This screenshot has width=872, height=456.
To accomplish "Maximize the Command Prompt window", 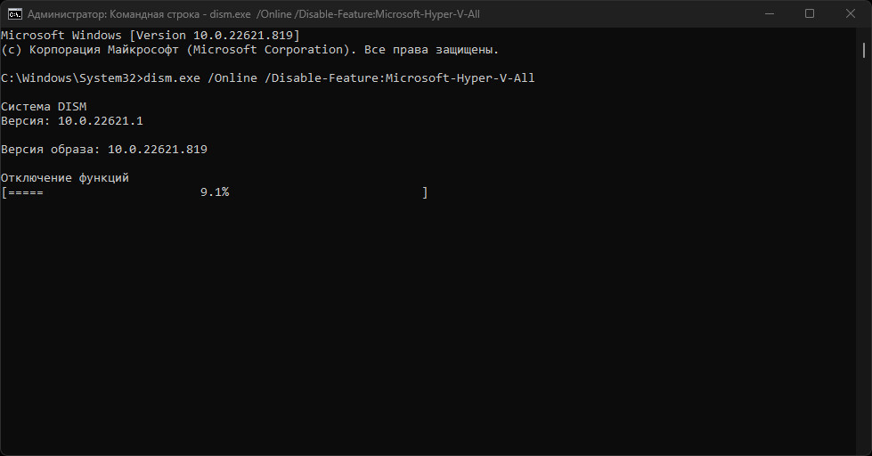I will [x=810, y=14].
